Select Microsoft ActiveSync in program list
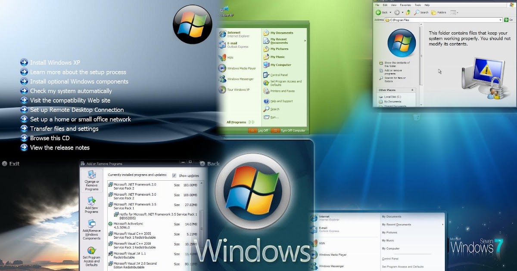The height and width of the screenshot is (271, 517). click(x=129, y=224)
